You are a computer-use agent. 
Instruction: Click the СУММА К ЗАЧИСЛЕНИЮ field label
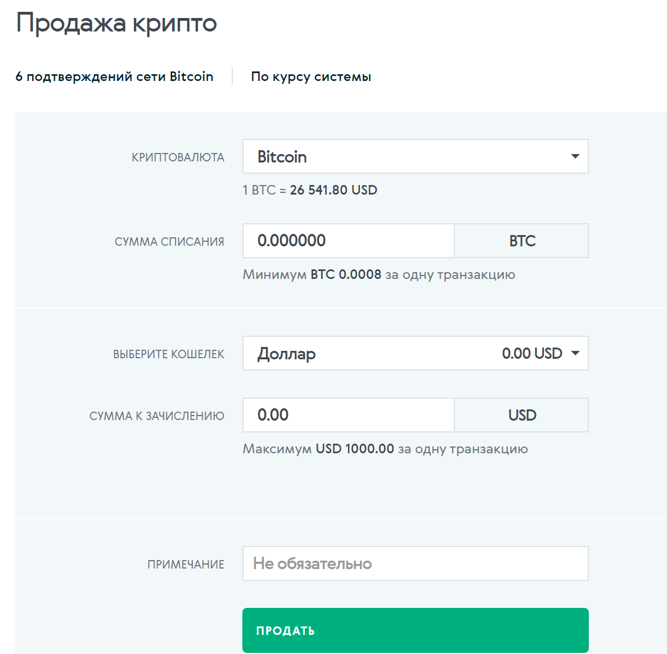tap(157, 416)
